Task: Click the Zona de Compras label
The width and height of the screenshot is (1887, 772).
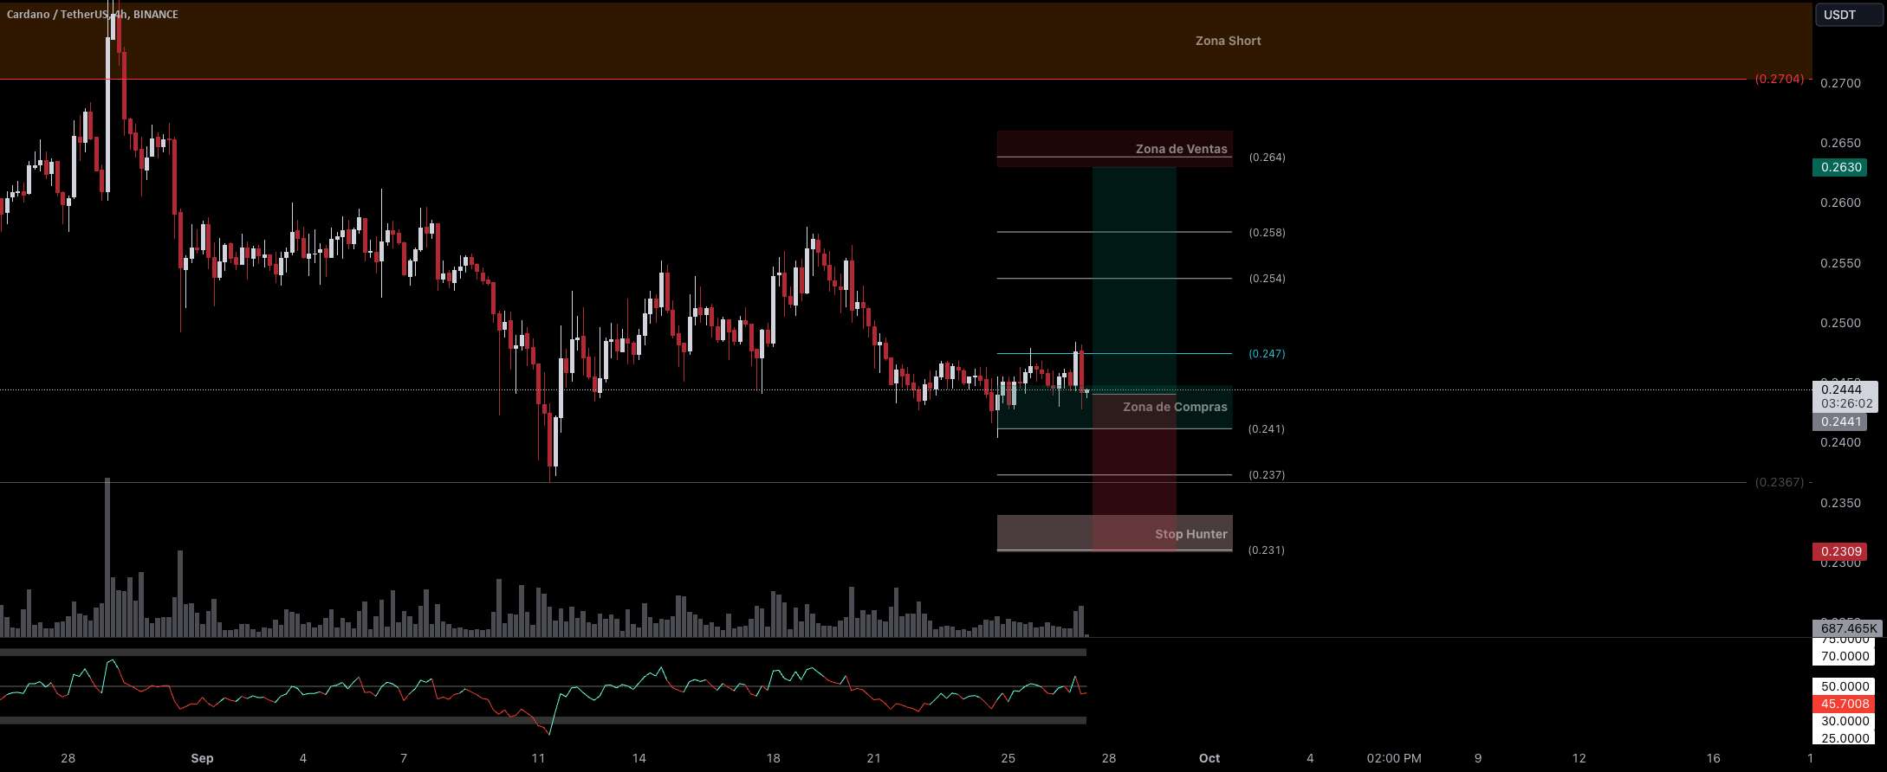Action: pos(1175,407)
